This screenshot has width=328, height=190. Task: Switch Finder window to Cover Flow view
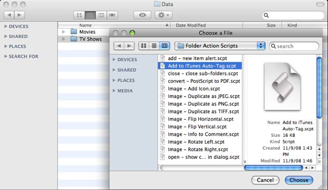click(x=112, y=15)
